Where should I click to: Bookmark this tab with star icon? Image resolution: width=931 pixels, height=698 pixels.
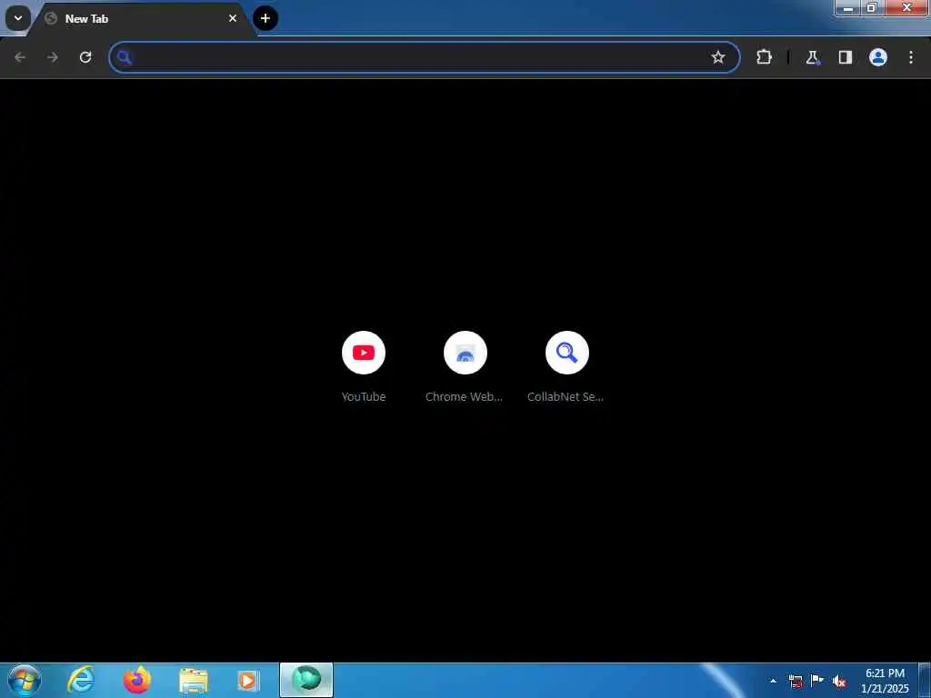(718, 57)
